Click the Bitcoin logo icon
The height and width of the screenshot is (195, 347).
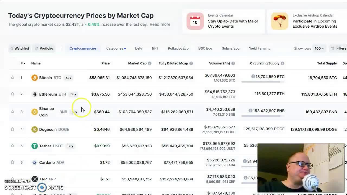pyautogui.click(x=34, y=78)
